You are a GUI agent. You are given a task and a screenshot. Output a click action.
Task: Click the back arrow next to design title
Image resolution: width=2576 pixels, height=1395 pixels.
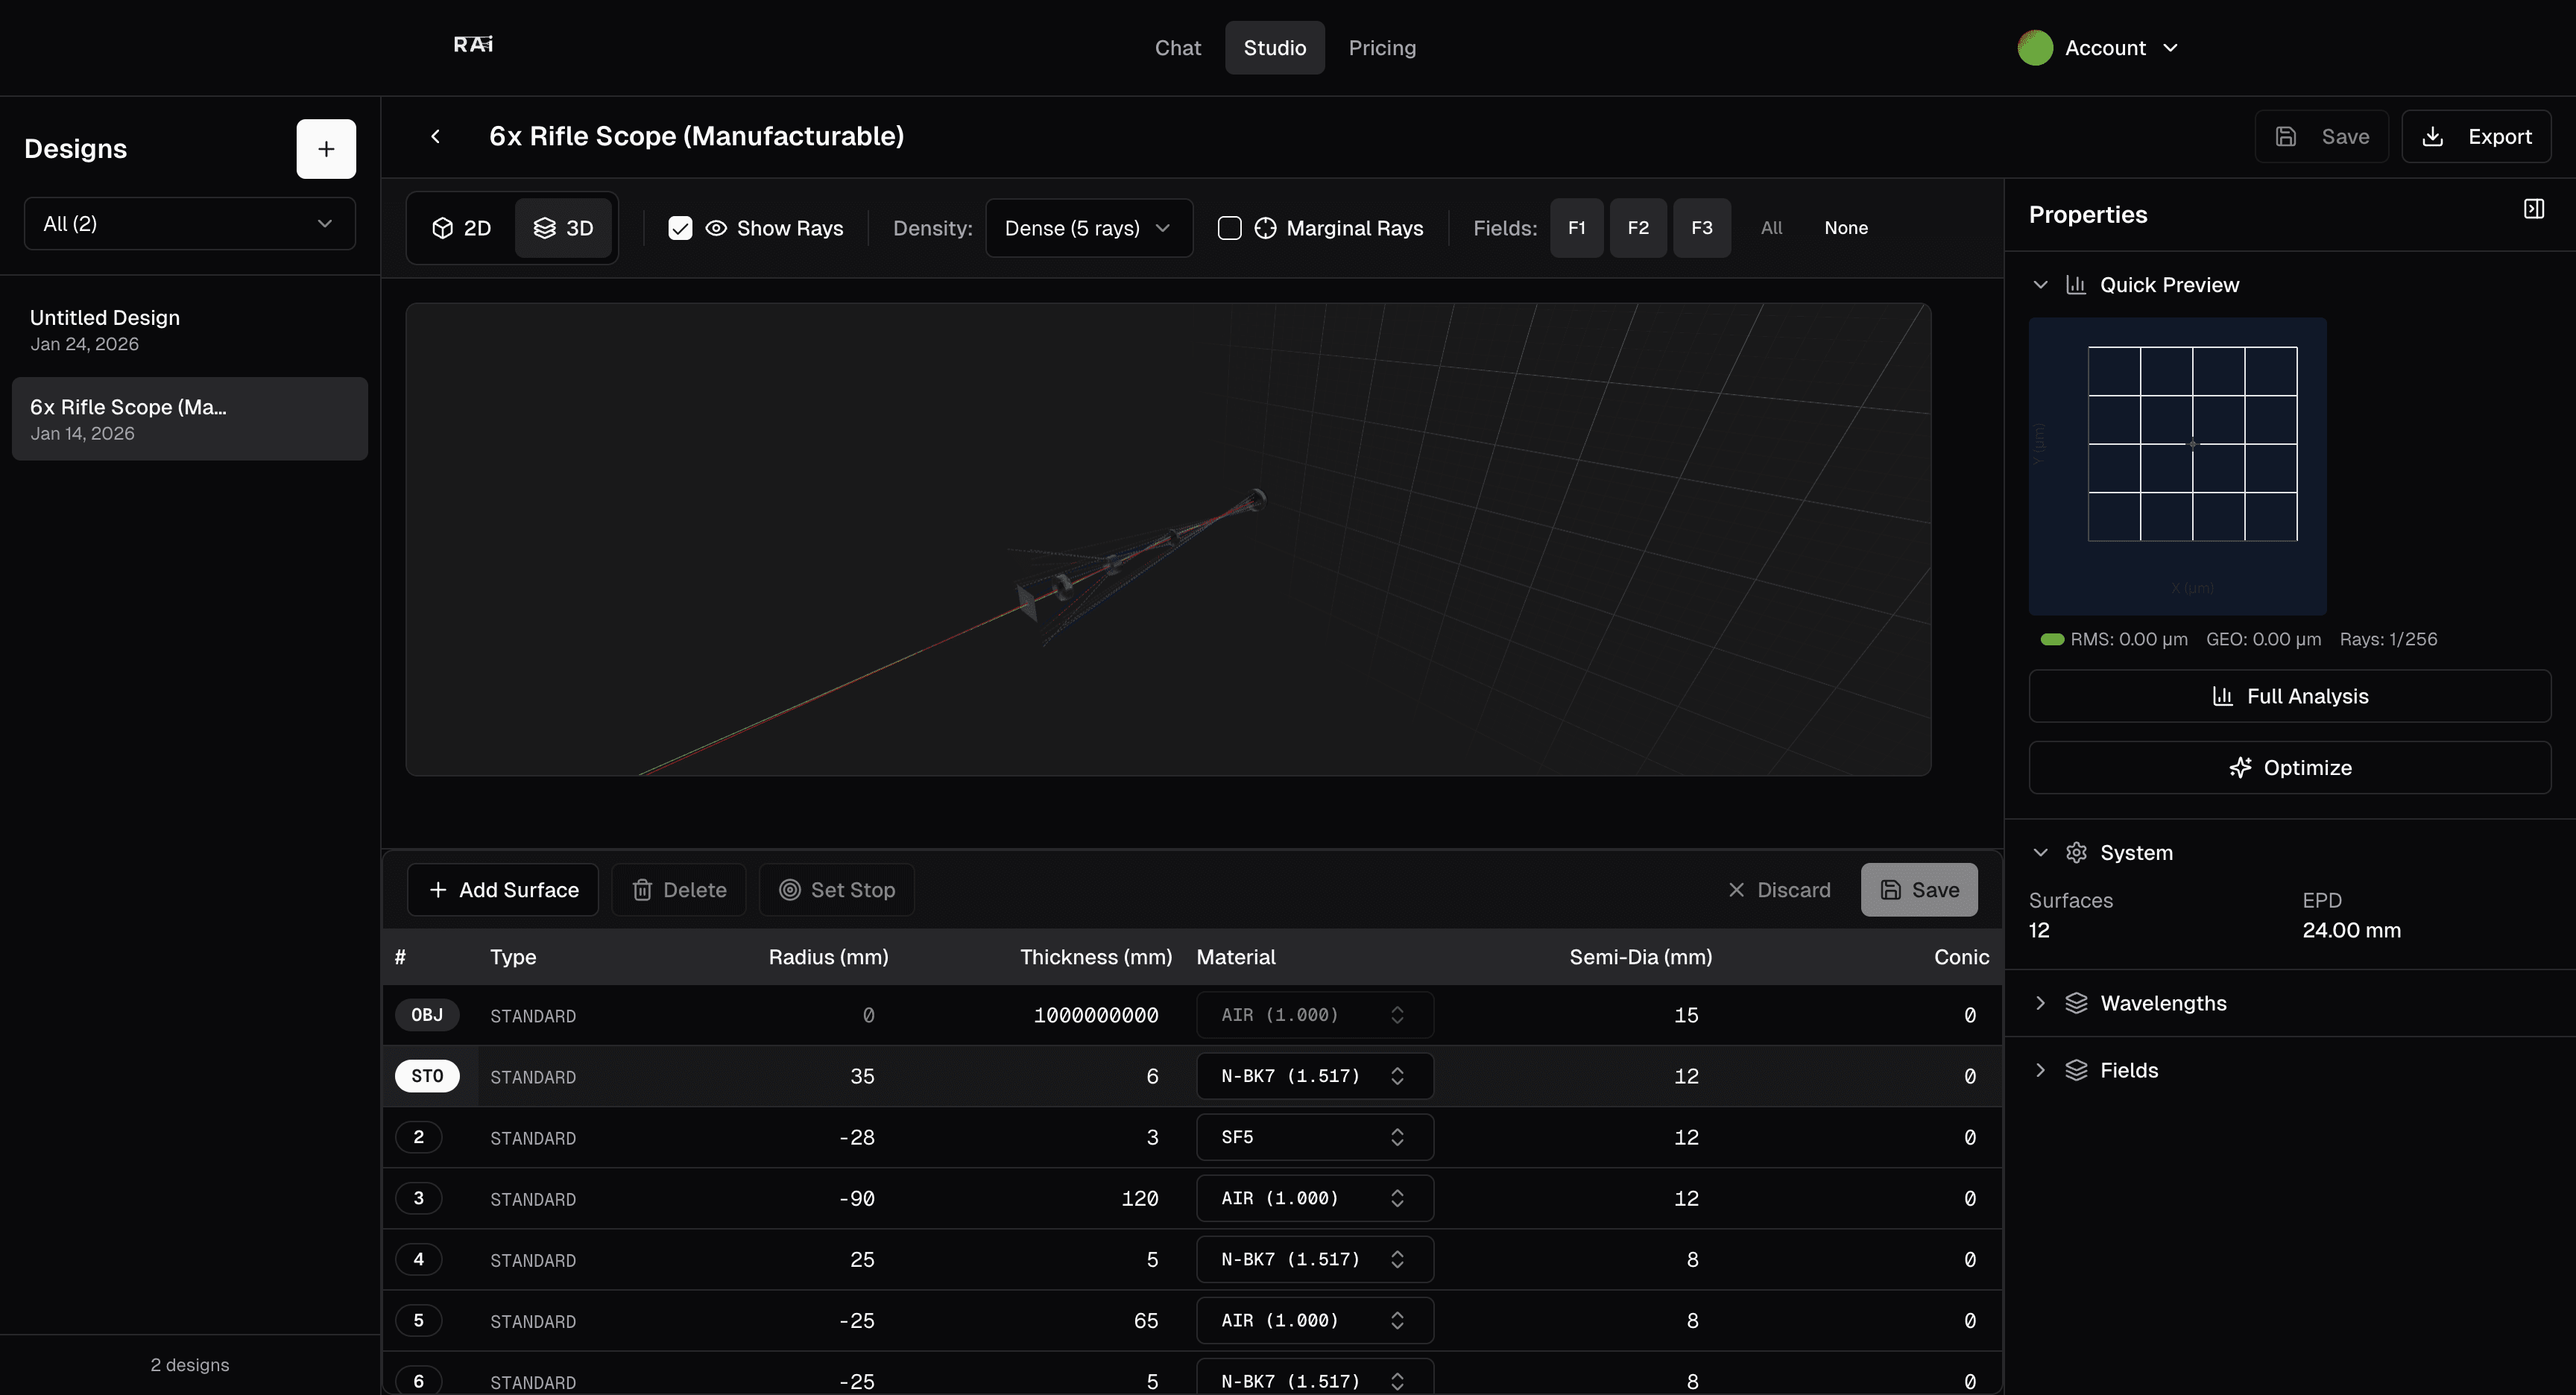[x=436, y=136]
